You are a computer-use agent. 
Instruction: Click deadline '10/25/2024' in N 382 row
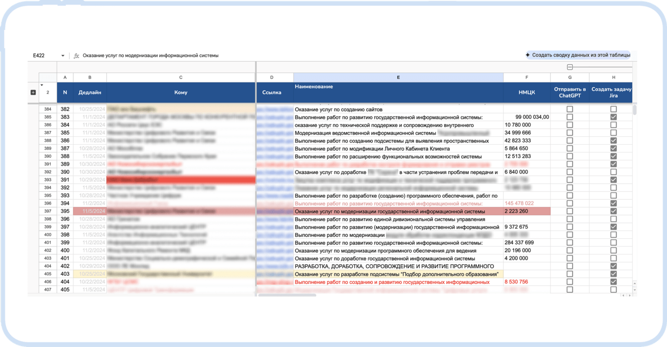point(90,109)
